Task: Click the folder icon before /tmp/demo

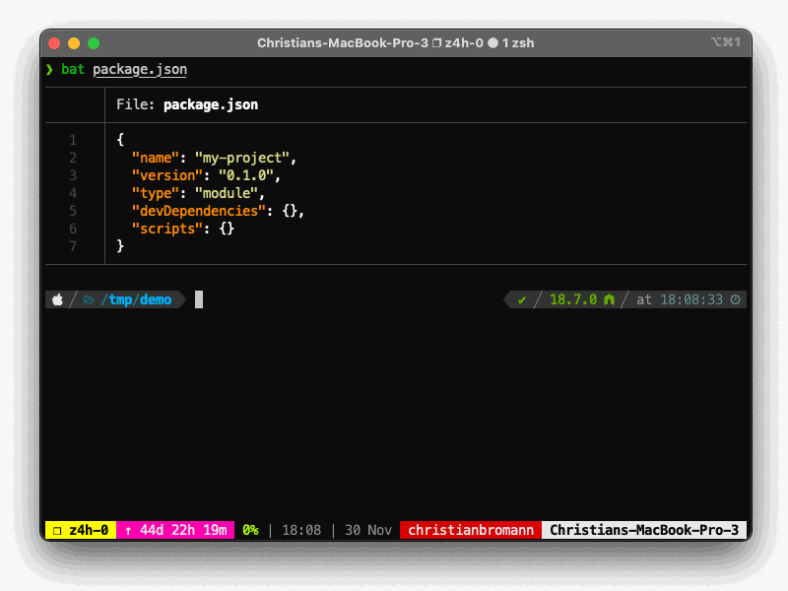Action: tap(89, 299)
